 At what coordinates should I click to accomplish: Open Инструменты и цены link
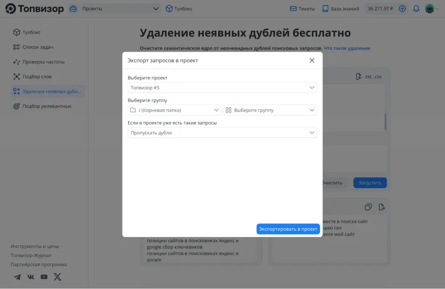tap(35, 246)
